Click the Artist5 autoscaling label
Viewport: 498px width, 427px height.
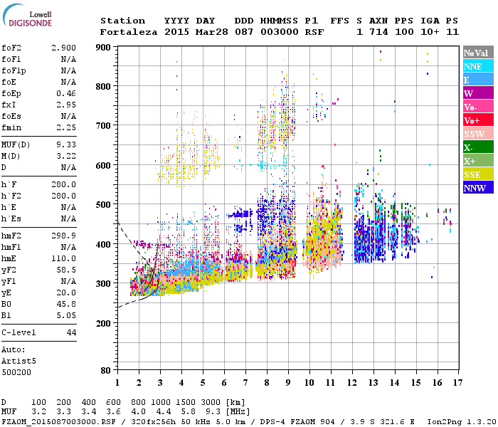coord(18,362)
